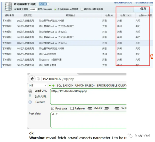Click the browser back arrow button
The image size is (155, 142).
[32, 79]
